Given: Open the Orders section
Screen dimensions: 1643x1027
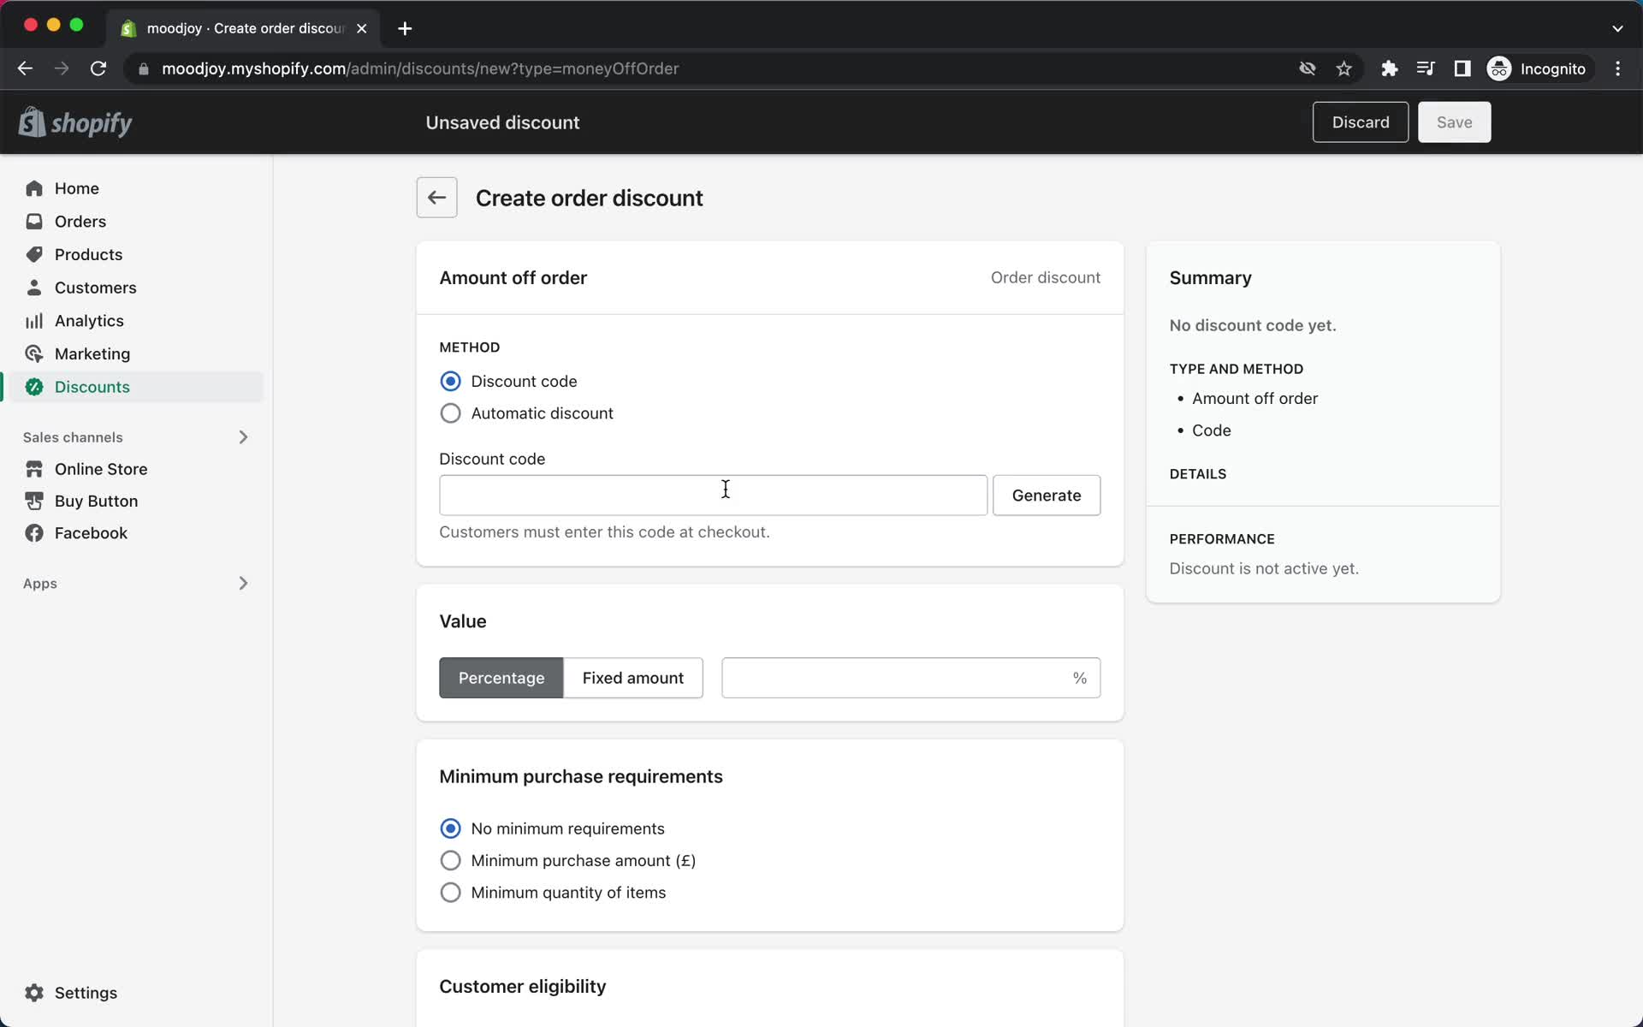Looking at the screenshot, I should (80, 222).
